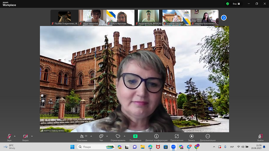
Task: Open audio options arrow next to Звук
Action: [x=15, y=136]
